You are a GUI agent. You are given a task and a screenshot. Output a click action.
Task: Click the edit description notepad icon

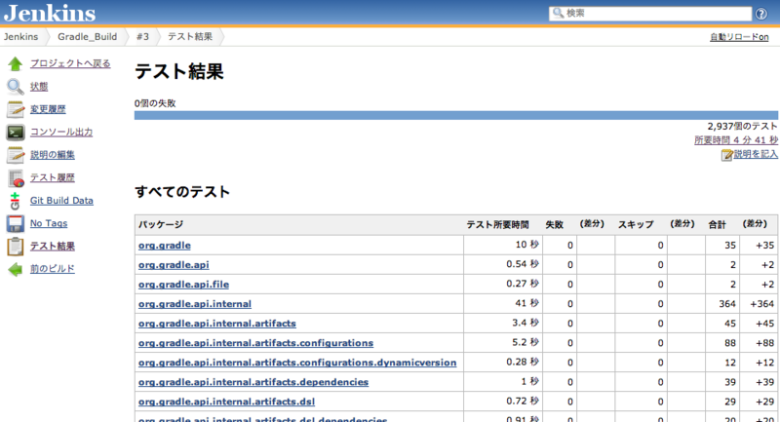(x=16, y=155)
